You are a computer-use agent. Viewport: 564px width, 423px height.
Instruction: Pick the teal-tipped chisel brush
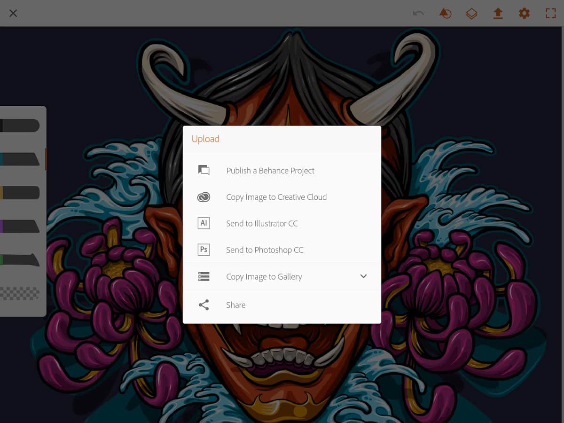20,159
